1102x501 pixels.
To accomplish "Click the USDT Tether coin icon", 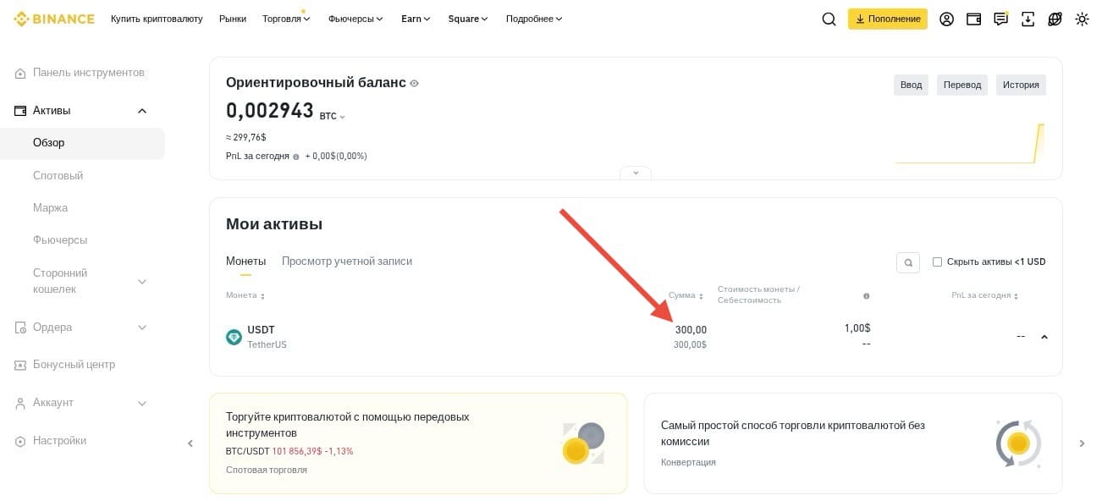I will click(x=234, y=337).
